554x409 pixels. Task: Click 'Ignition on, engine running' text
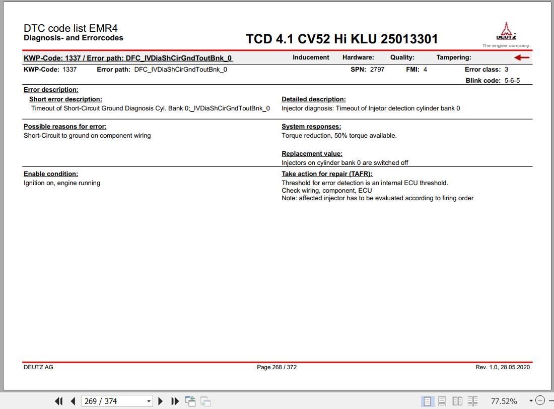coord(62,183)
